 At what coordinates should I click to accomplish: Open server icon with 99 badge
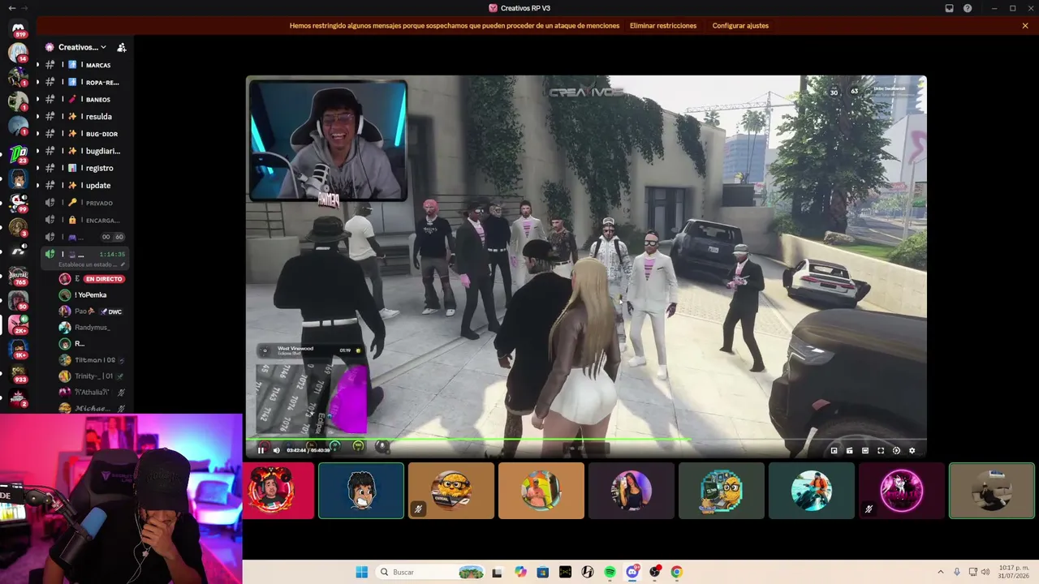18,202
